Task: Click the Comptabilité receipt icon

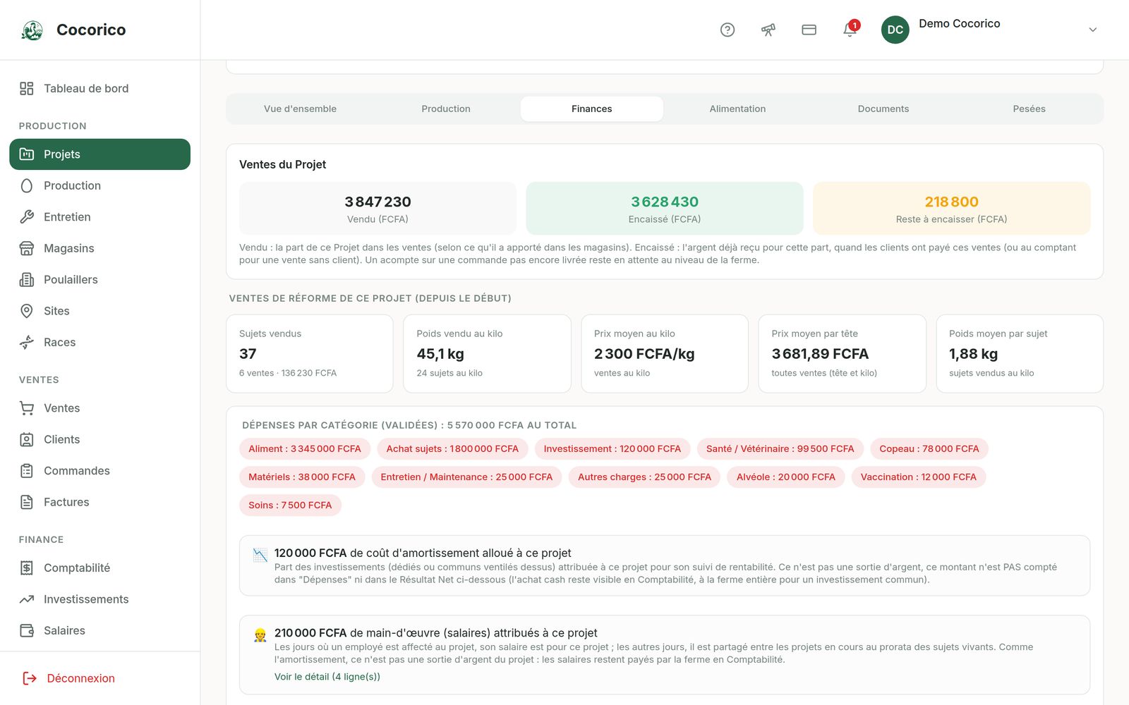Action: [x=27, y=568]
